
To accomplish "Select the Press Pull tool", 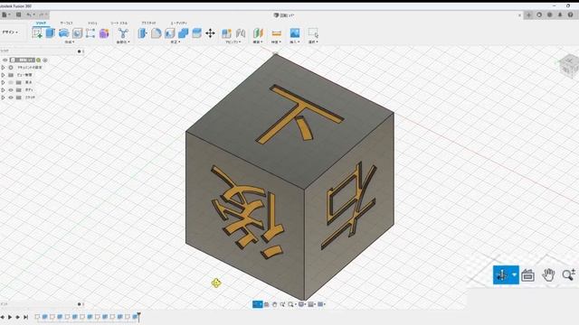I will pos(142,33).
